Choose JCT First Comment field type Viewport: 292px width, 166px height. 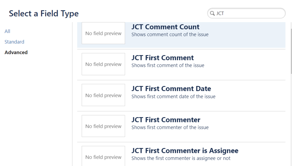point(162,58)
